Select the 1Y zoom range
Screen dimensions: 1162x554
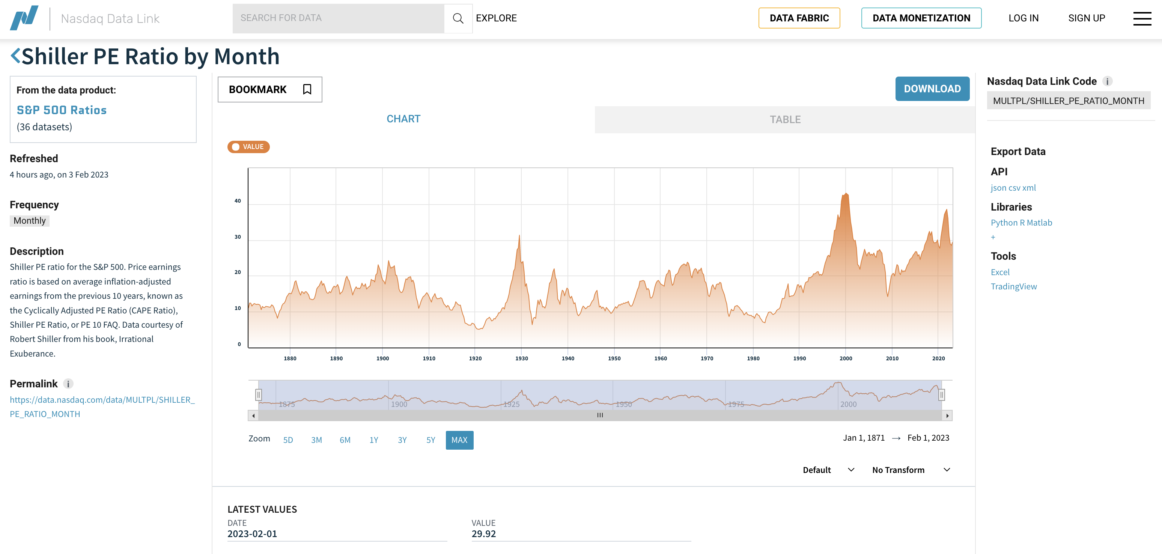[373, 440]
